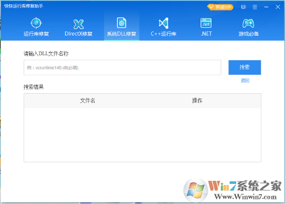Image resolution: width=285 pixels, height=204 pixels.
Task: Minimize the window
Action: (266, 7)
